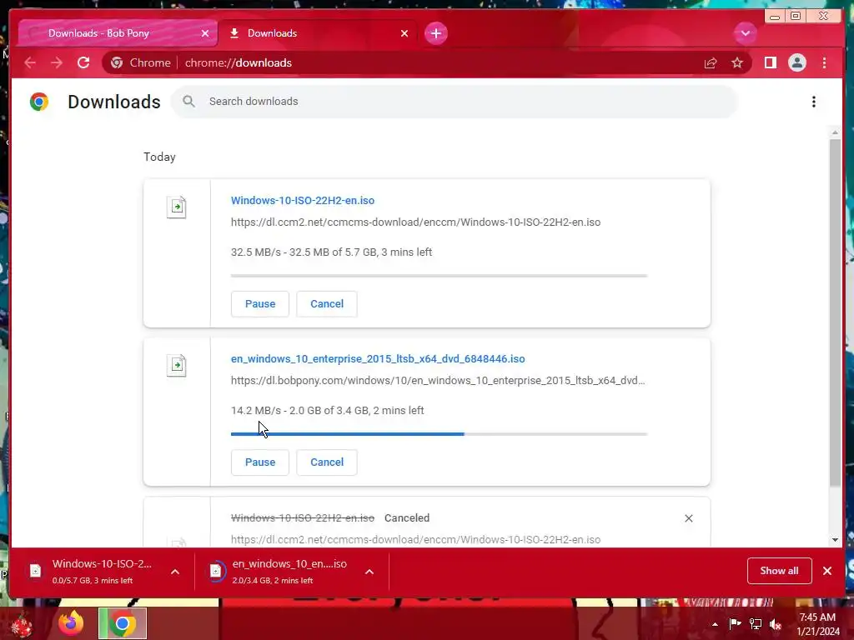Open the share page icon in address bar
854x640 pixels.
pos(711,63)
